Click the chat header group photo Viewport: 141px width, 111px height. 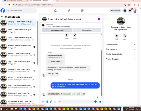click(x=45, y=19)
